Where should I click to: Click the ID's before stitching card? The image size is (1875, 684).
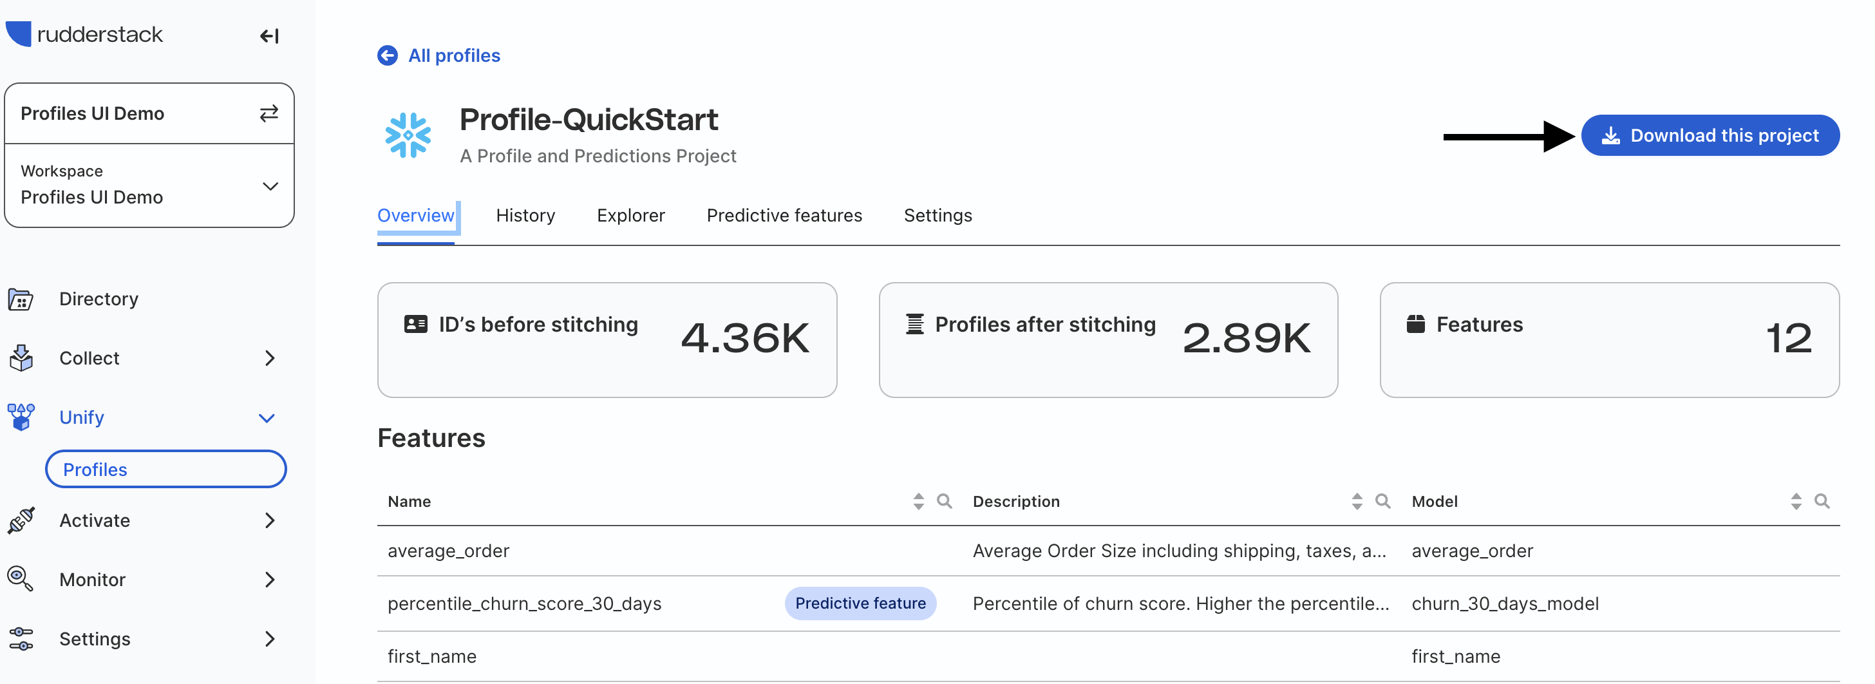point(607,339)
